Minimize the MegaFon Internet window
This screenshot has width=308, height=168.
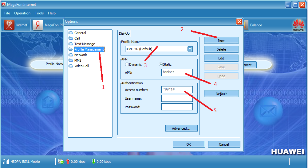click(288, 5)
